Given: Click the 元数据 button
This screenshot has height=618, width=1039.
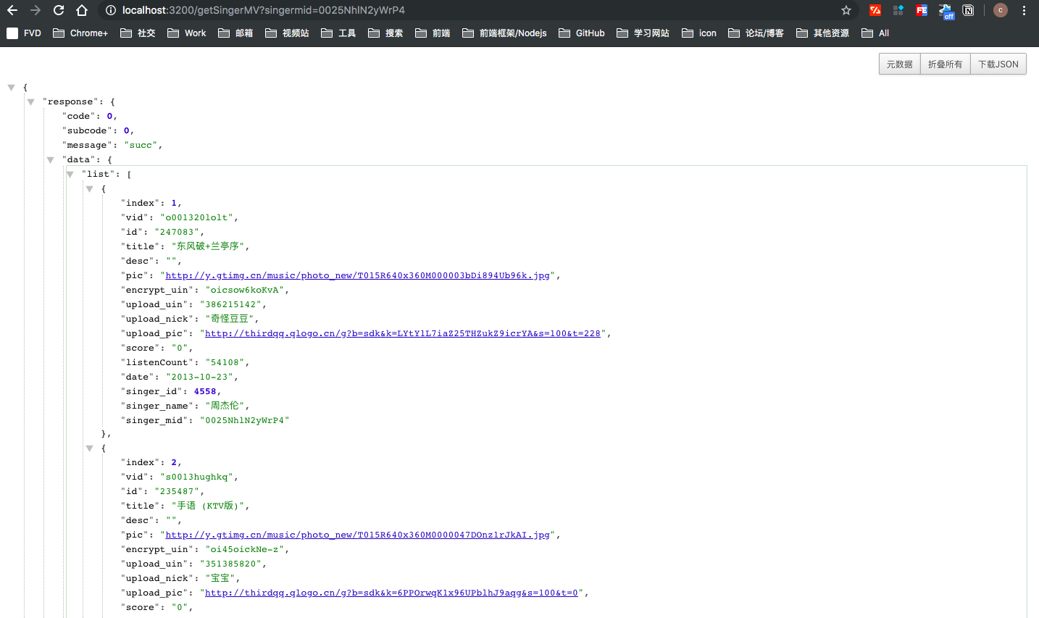Looking at the screenshot, I should [x=900, y=64].
